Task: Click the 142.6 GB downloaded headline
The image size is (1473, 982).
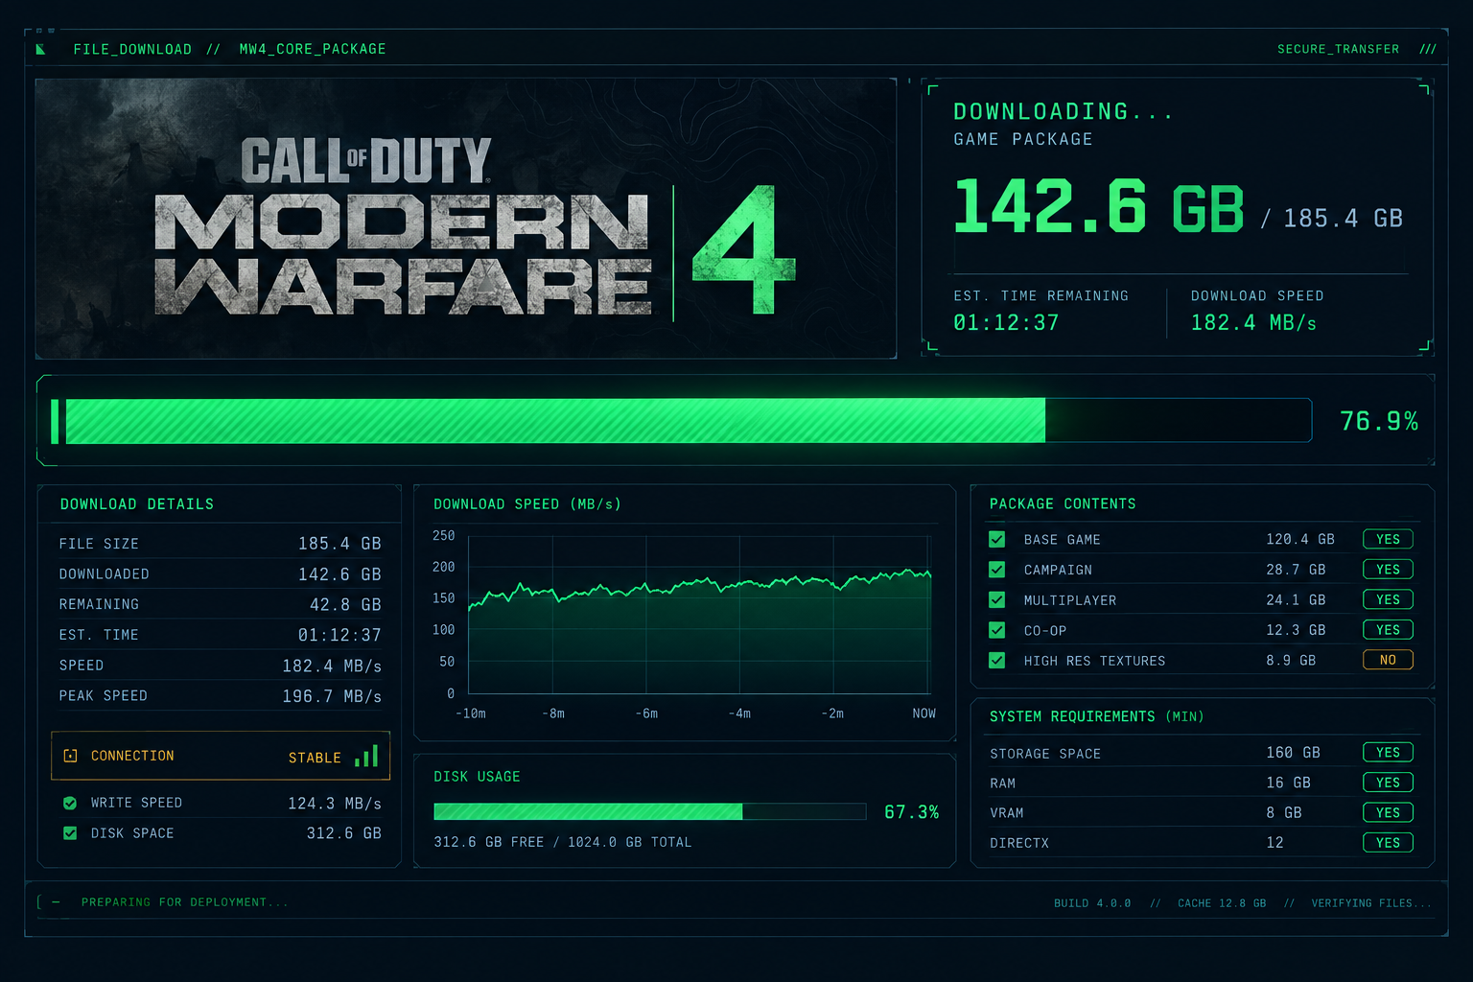Action: [1099, 206]
